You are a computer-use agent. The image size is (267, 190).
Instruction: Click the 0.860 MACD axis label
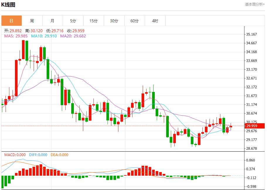251,160
